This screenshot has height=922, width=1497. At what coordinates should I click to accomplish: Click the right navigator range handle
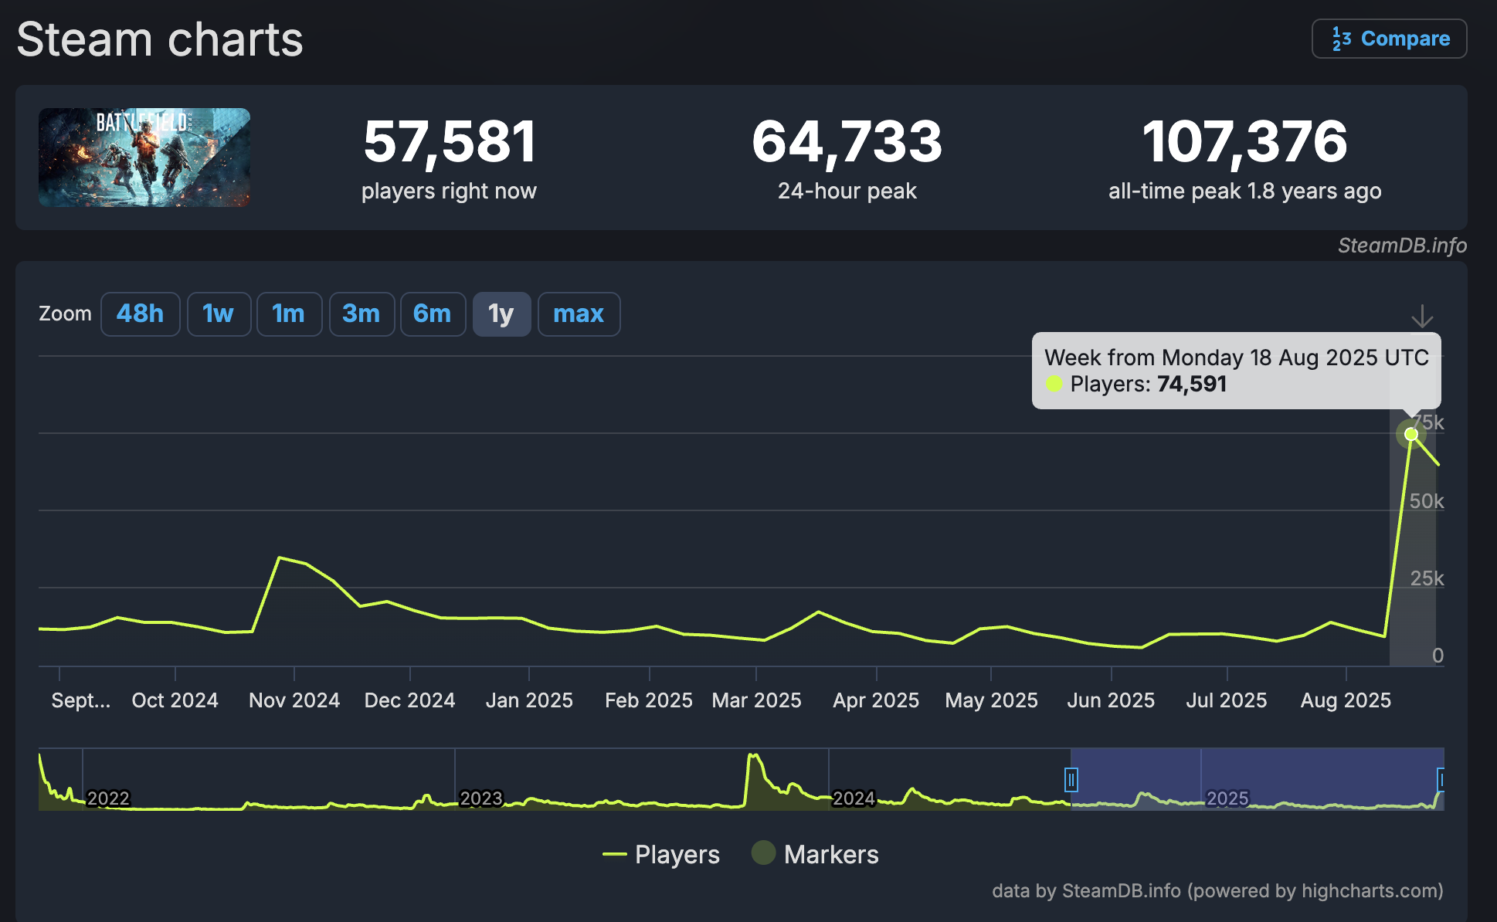1441,780
